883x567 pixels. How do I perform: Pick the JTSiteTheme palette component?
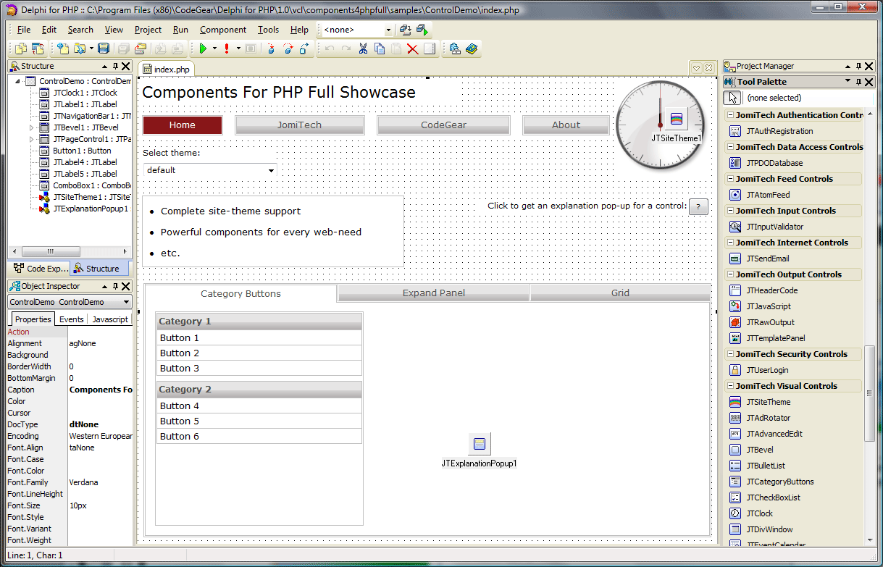click(768, 402)
